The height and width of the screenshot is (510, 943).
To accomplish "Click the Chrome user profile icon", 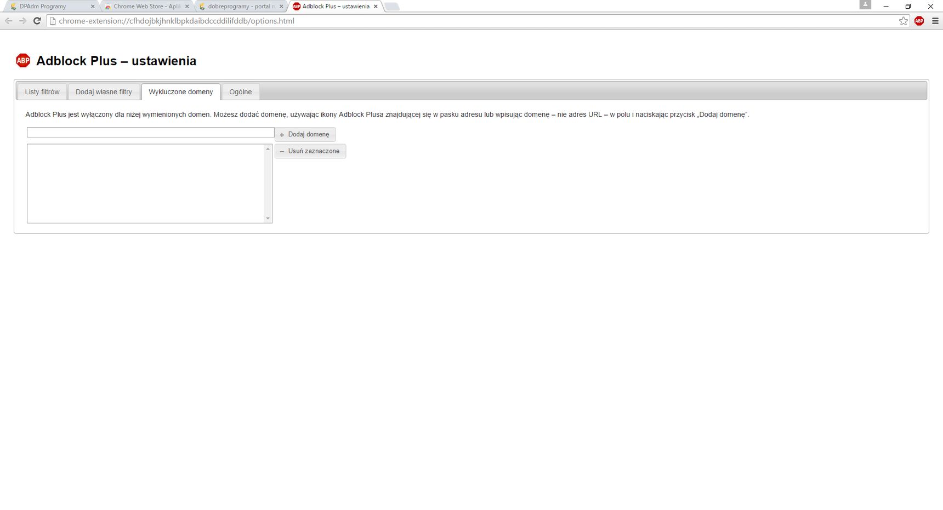I will [x=865, y=4].
